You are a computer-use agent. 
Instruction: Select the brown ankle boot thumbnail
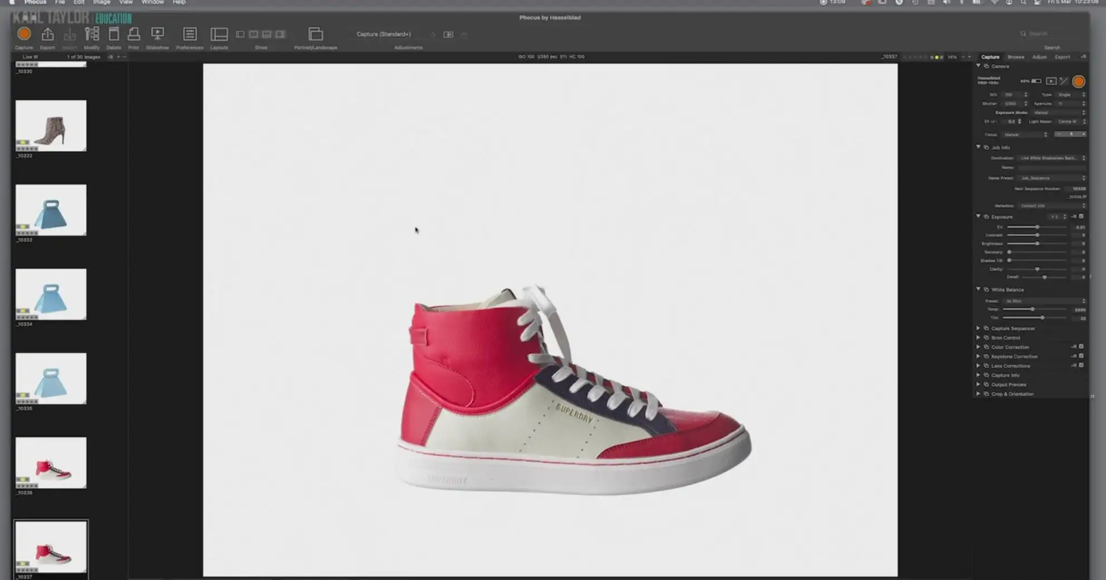coord(51,125)
